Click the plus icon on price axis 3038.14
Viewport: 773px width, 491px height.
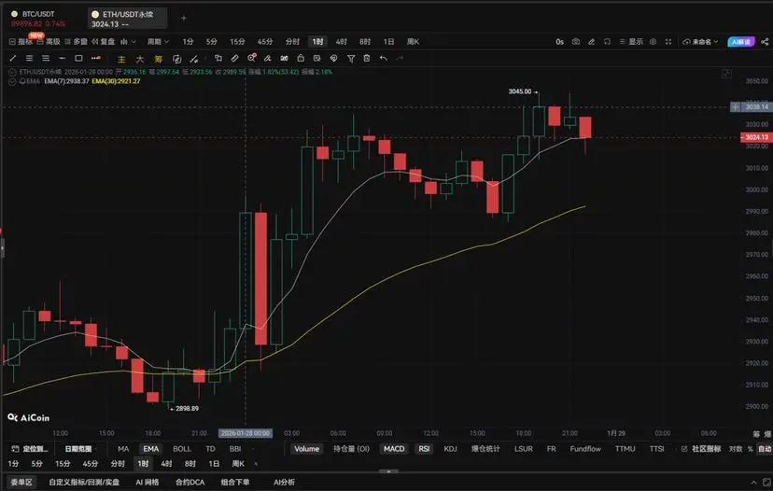(735, 107)
